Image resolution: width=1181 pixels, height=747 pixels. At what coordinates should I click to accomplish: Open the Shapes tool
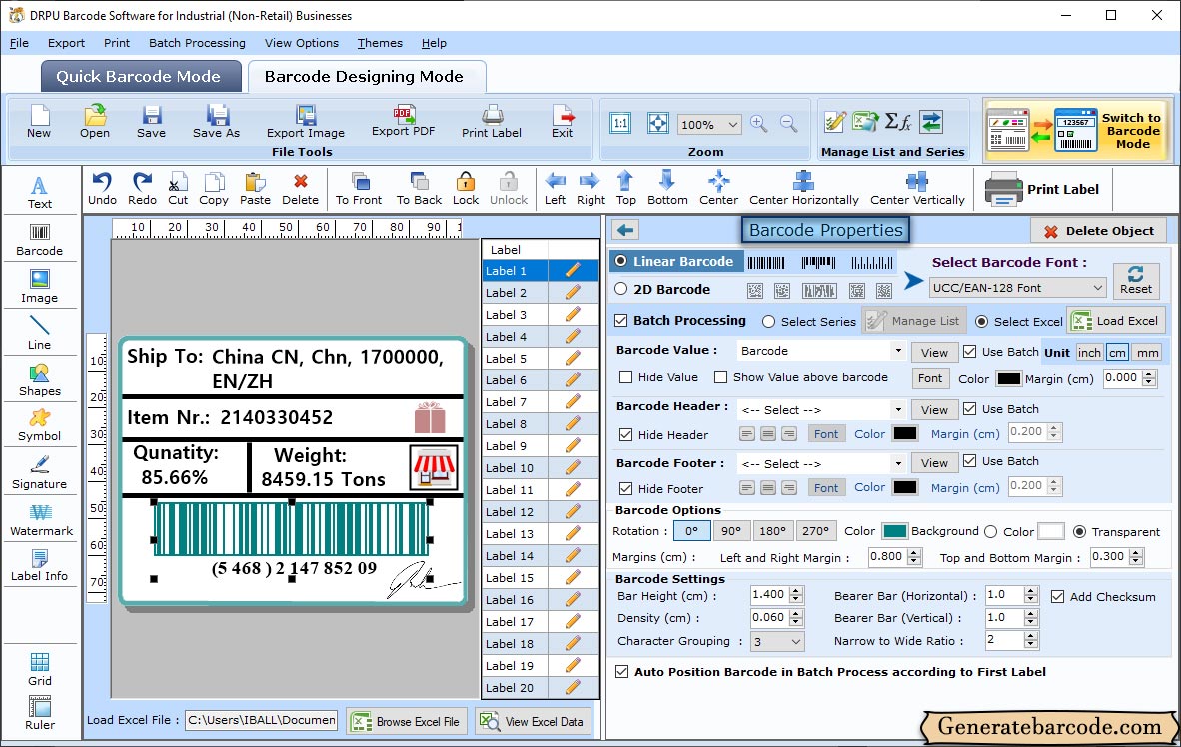click(39, 380)
